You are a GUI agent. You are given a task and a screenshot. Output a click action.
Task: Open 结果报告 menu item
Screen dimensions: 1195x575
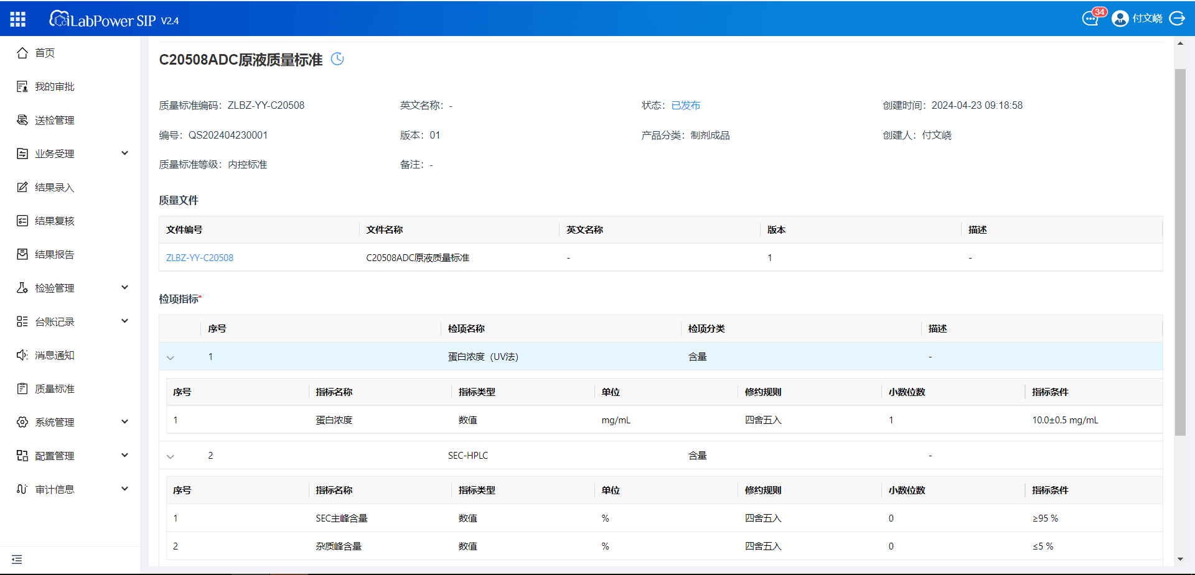click(x=55, y=254)
